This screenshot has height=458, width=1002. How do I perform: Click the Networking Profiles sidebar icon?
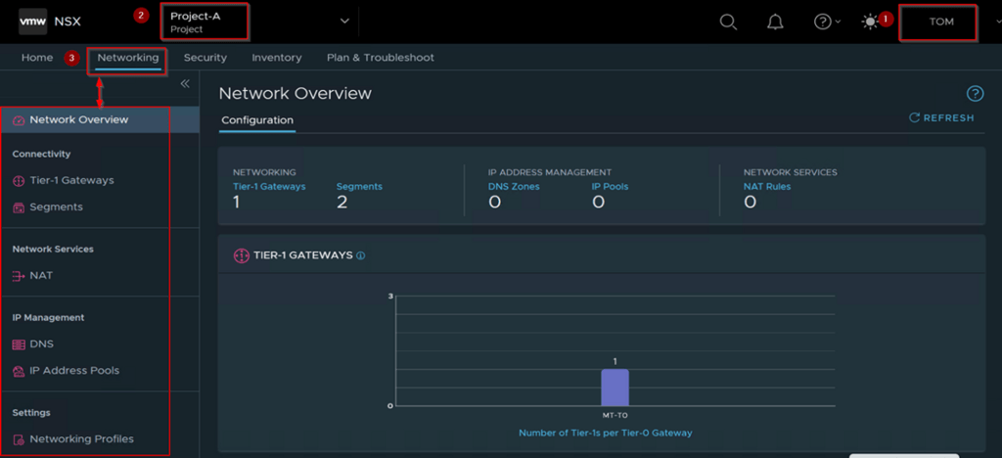(20, 439)
